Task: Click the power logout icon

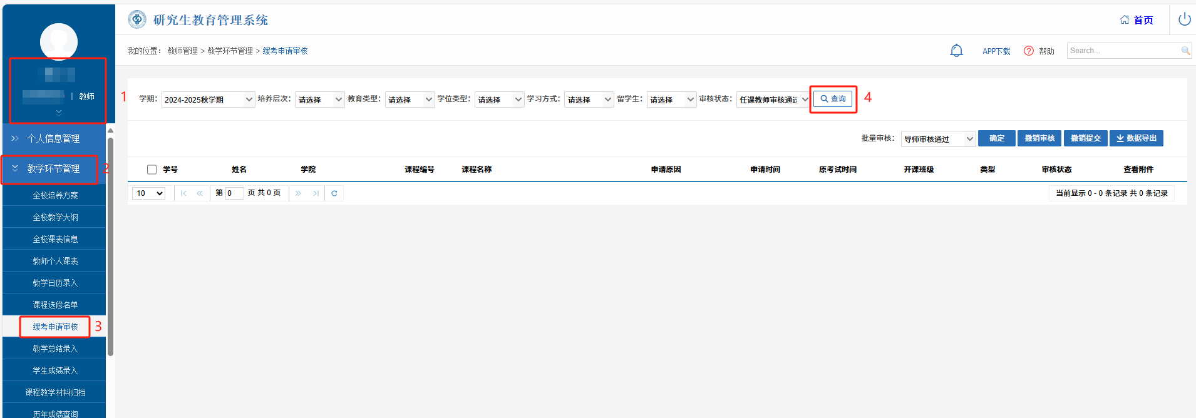Action: 1184,19
